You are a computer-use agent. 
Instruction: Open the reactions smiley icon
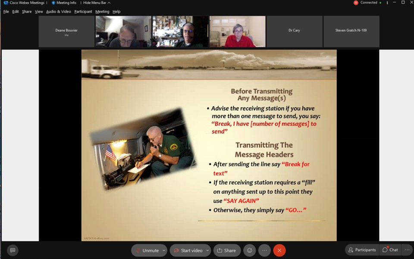tap(250, 250)
